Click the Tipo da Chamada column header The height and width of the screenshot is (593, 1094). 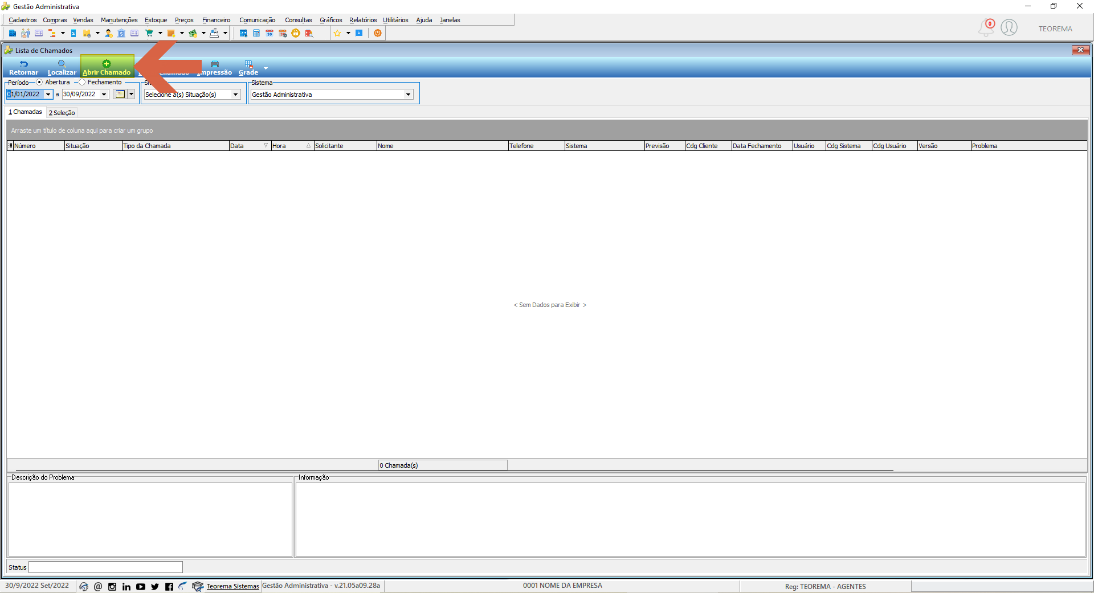pyautogui.click(x=175, y=146)
